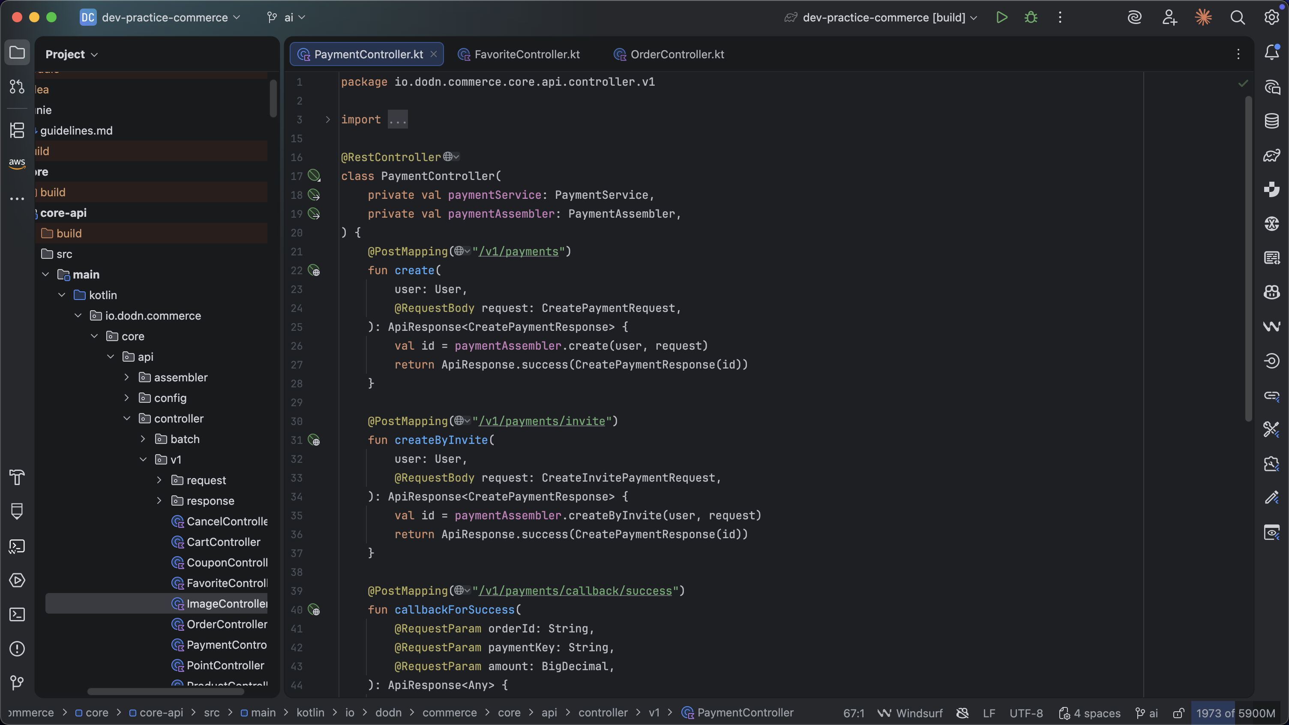Open the Problems tool window
1289x725 pixels.
(x=17, y=648)
